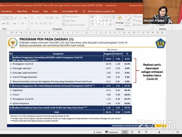
Task: Adjust the zoom slider handle
Action: click(x=160, y=132)
